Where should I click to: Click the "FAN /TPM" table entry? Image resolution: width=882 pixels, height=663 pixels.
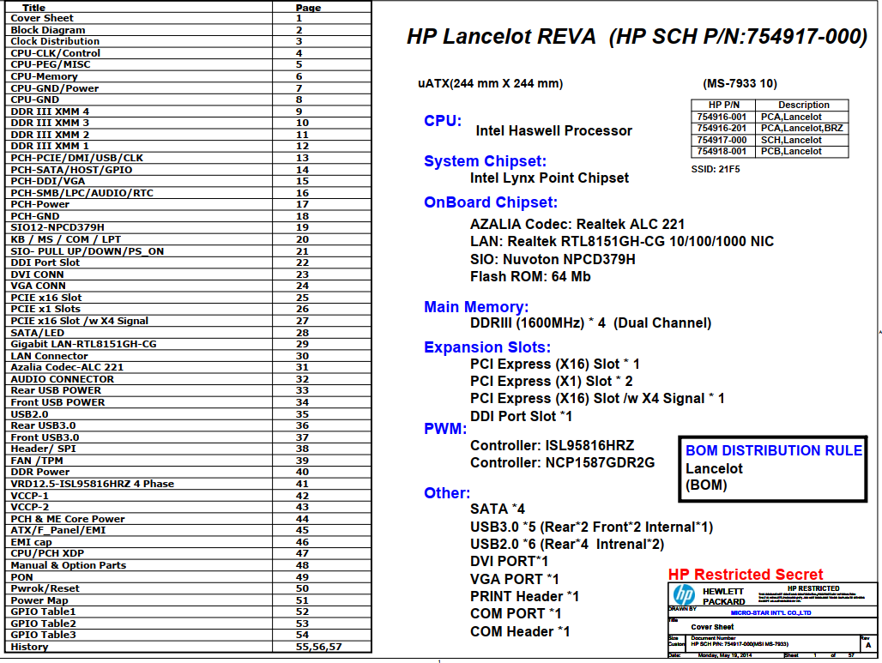pos(37,460)
